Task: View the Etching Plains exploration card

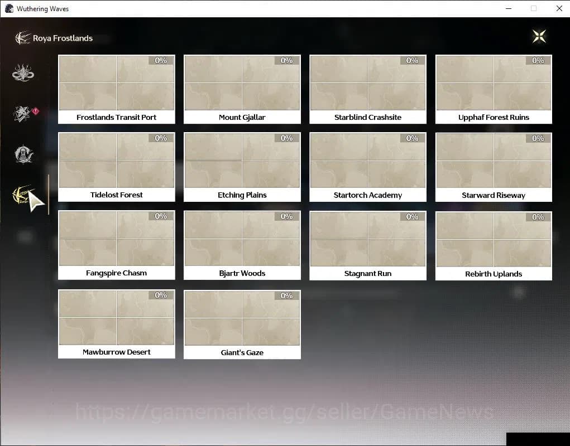Action: [x=242, y=166]
